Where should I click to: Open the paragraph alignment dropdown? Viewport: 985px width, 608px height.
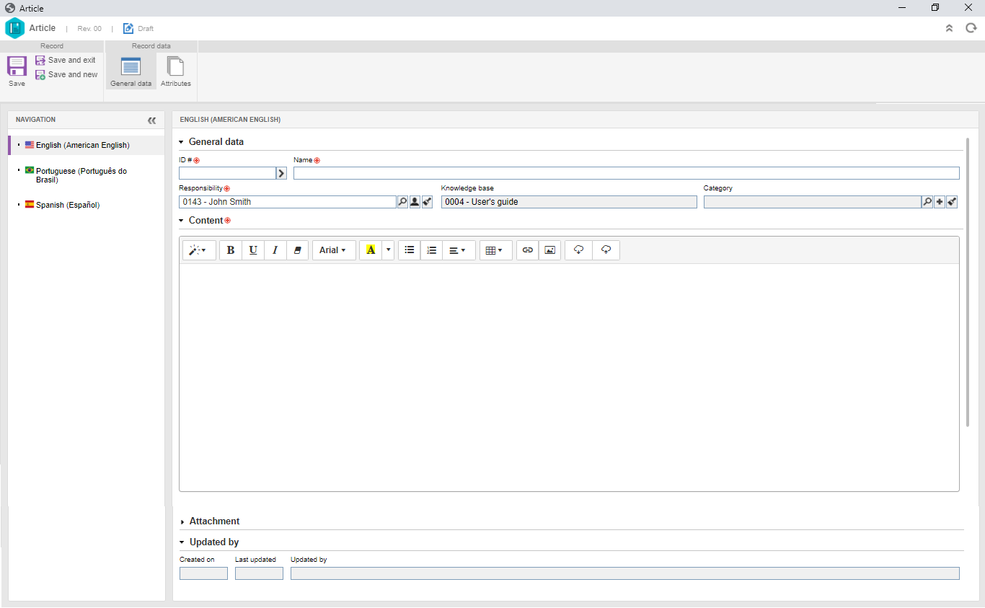(459, 250)
